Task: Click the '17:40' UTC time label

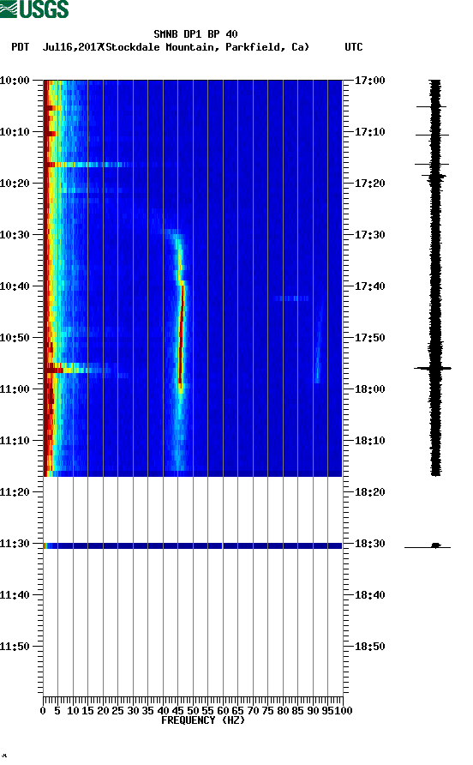Action: pos(369,286)
